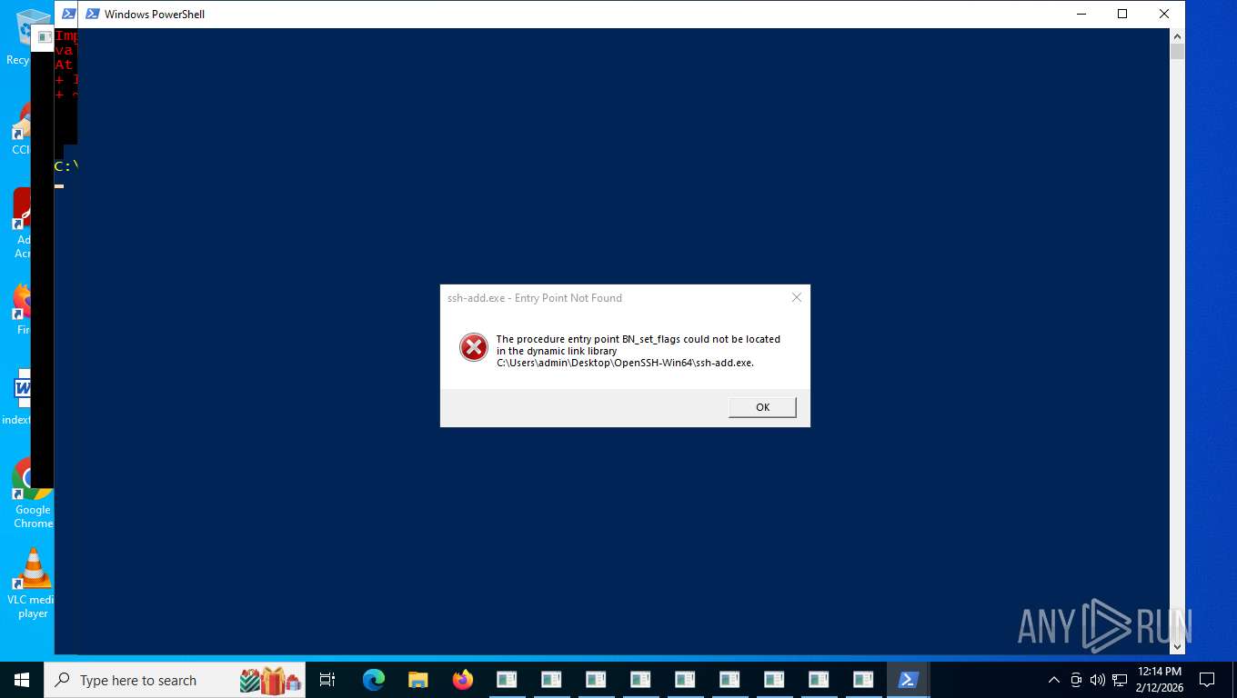Select the VLC media player desktop shortcut
The image size is (1237, 698).
33,583
